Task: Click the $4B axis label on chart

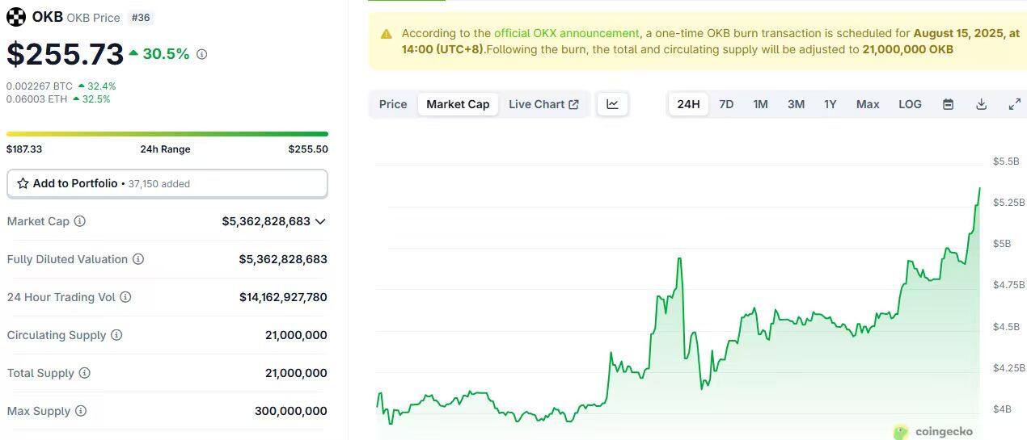Action: click(1002, 409)
